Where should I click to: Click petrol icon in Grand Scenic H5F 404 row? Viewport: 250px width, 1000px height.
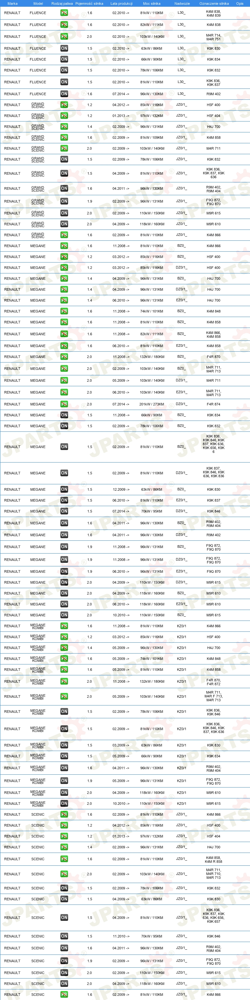[x=64, y=116]
